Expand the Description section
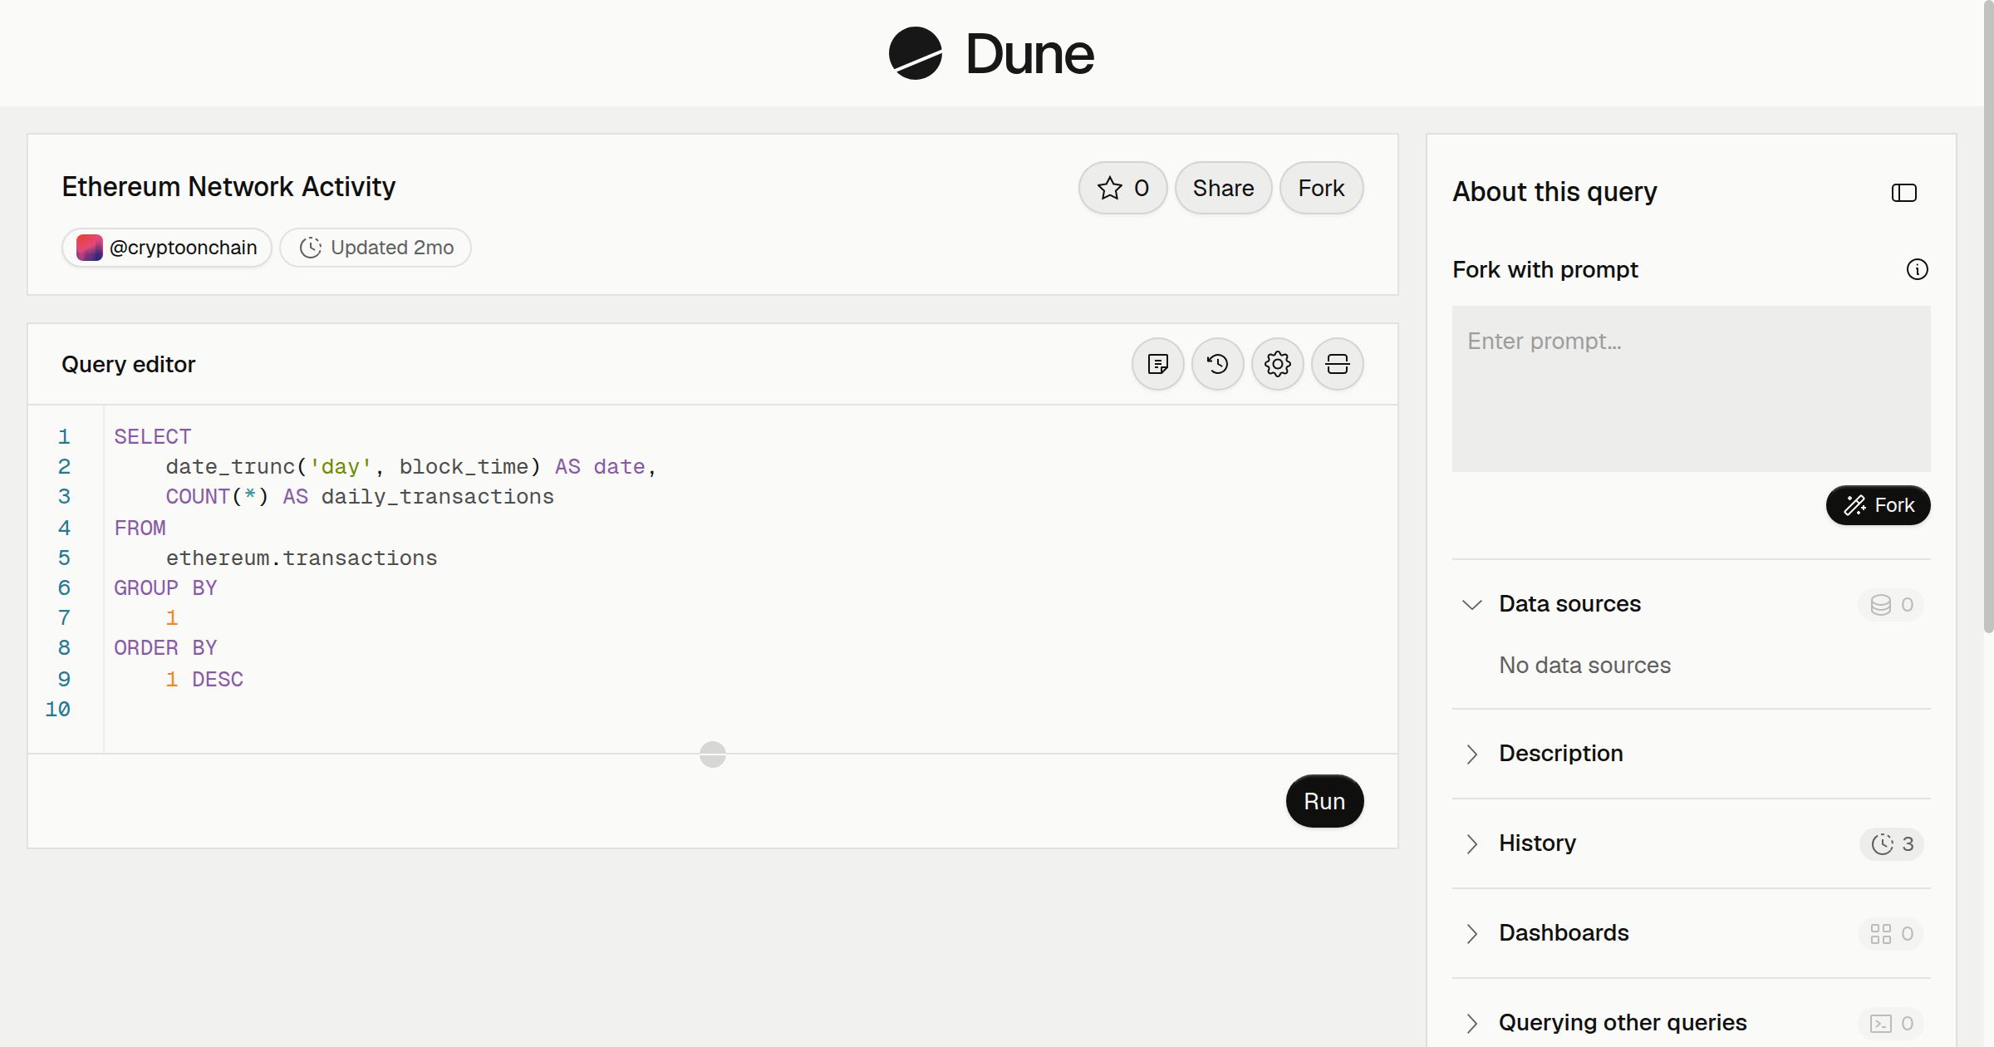The width and height of the screenshot is (1994, 1047). [x=1471, y=754]
